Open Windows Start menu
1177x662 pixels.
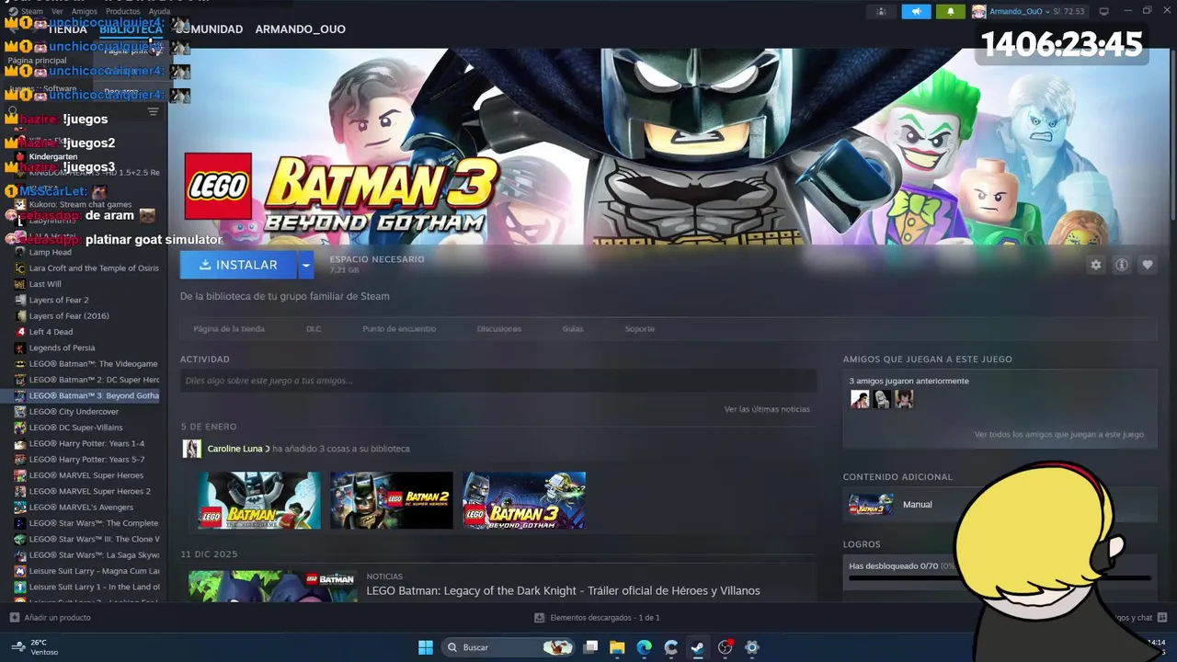point(426,647)
